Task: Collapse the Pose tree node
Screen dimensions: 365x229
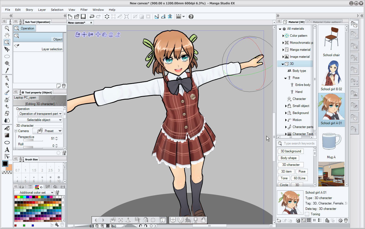Action: click(x=286, y=78)
